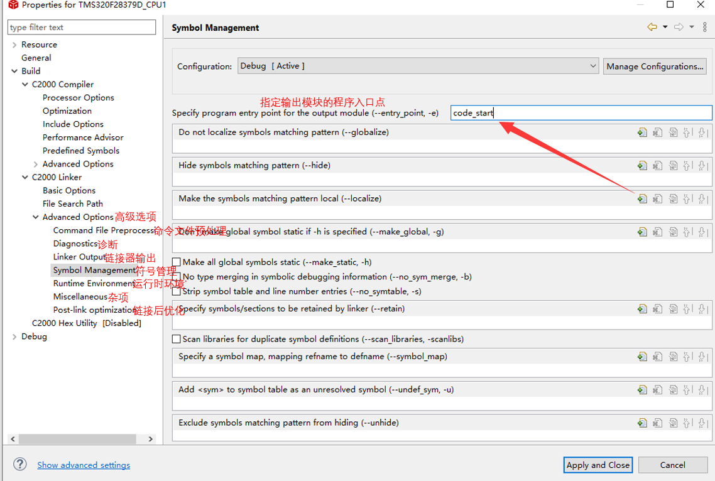Move --unhide entry down
Viewport: 715px width, 481px height.
coord(702,423)
